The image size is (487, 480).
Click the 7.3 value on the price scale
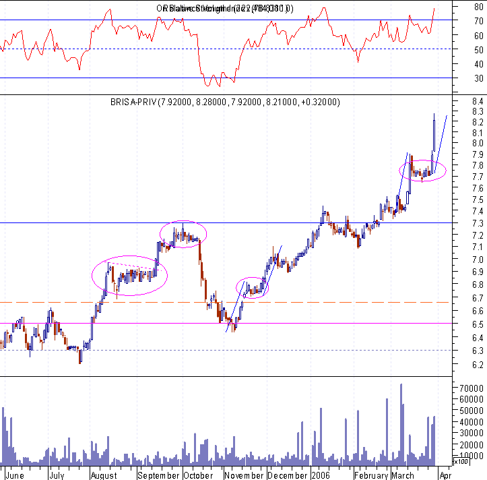(478, 223)
